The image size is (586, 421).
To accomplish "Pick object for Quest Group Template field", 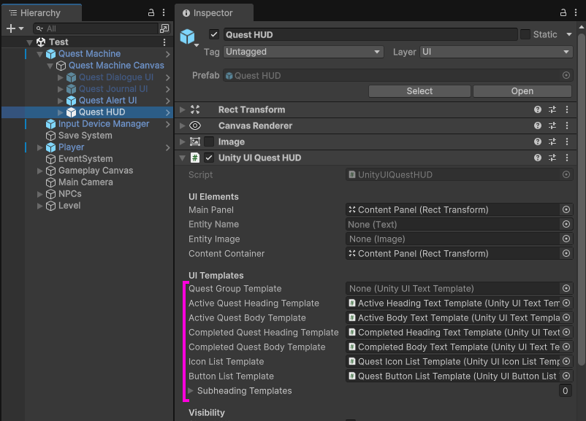I will (566, 288).
